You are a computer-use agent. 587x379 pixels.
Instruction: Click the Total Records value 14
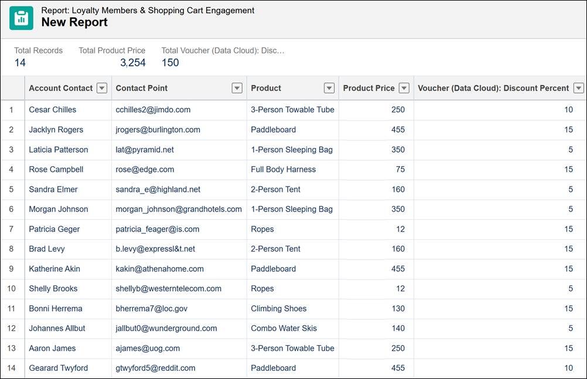[20, 63]
